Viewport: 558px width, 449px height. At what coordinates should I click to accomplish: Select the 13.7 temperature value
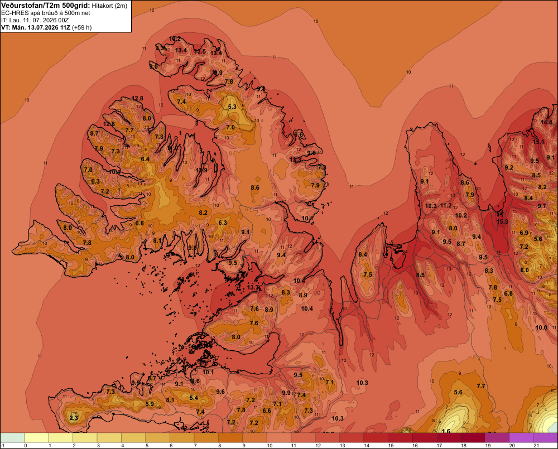[253, 287]
